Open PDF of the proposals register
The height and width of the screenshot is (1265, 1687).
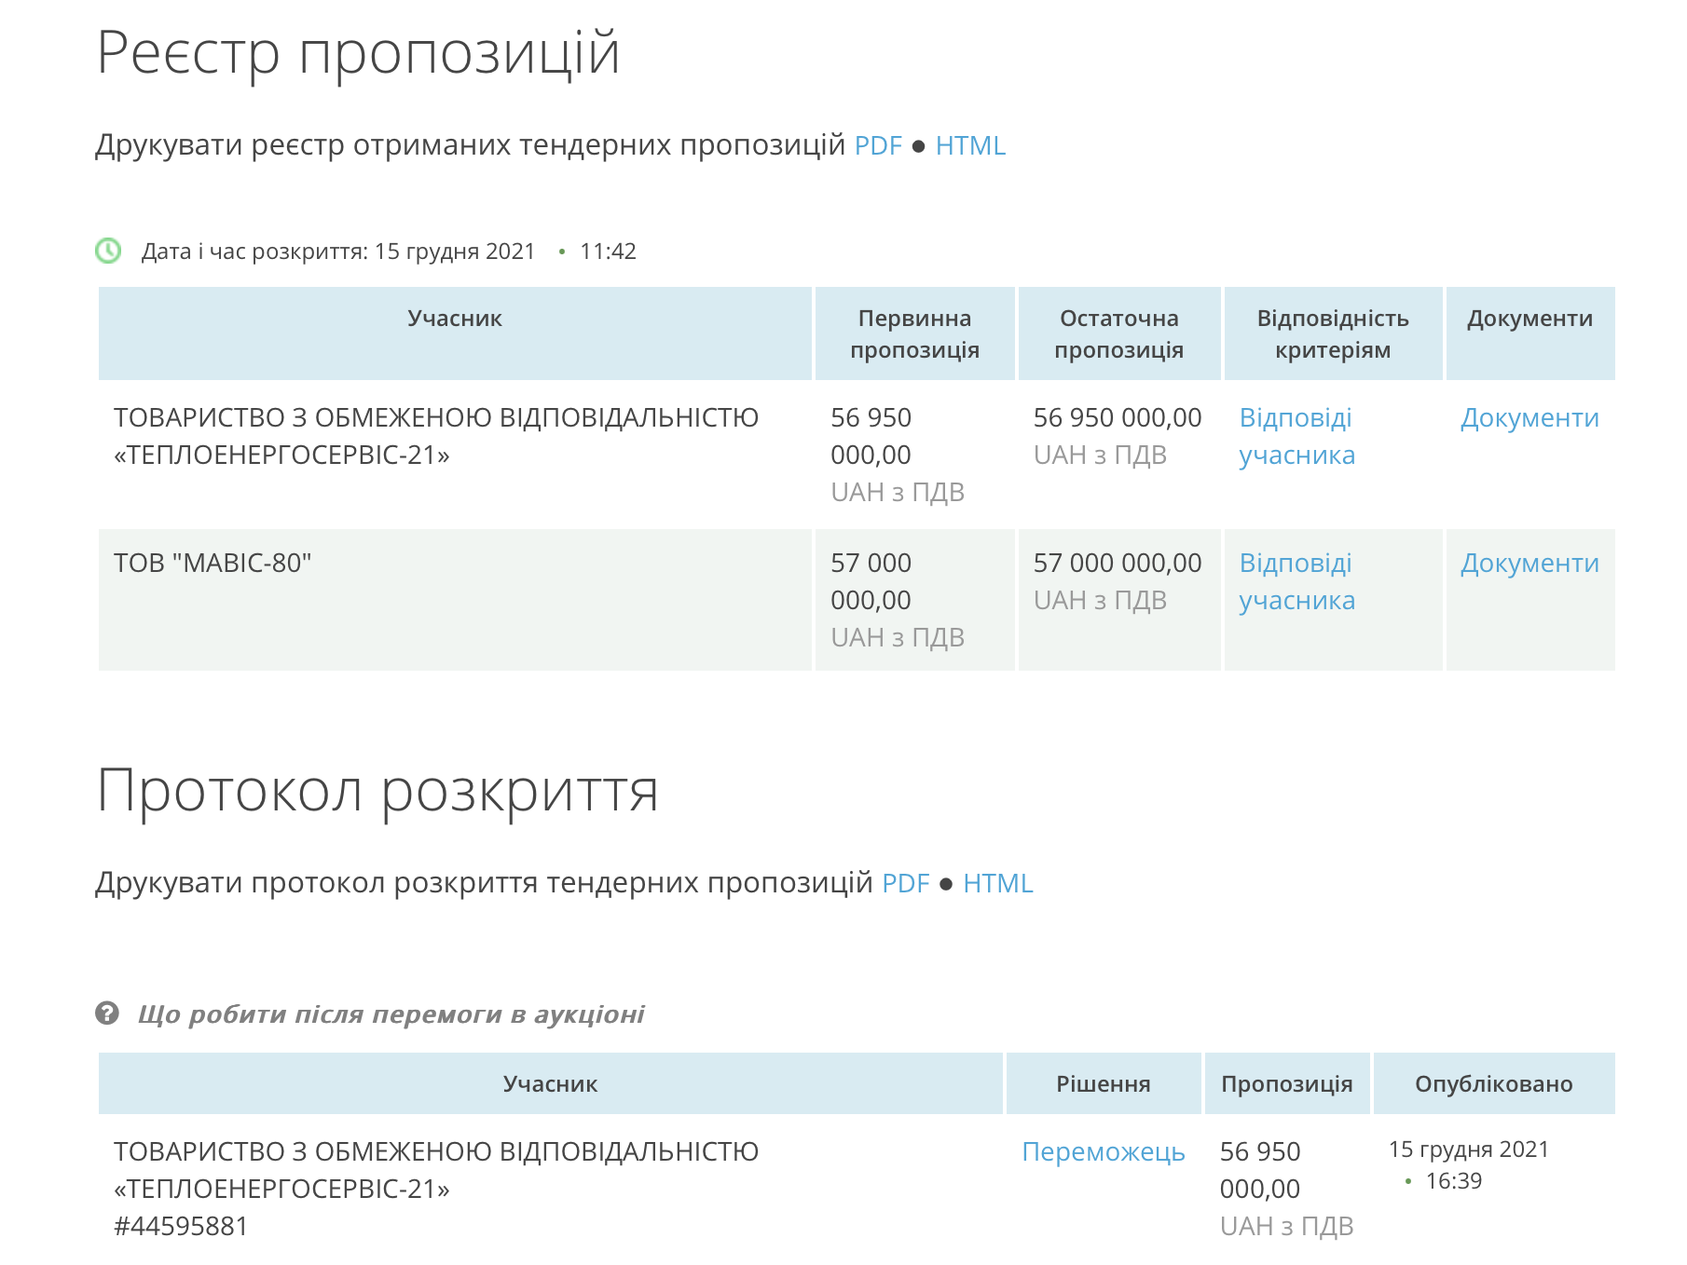coord(877,146)
